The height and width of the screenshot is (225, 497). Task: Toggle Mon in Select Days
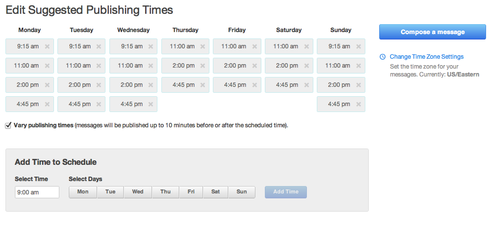pyautogui.click(x=83, y=192)
